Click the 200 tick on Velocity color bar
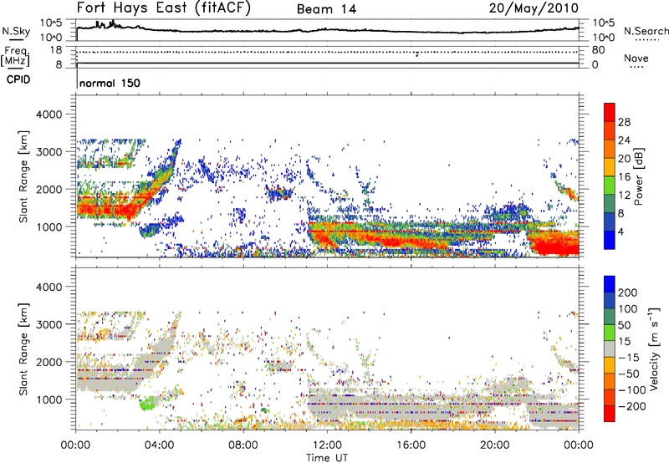Image resolution: width=669 pixels, height=463 pixels. [x=628, y=293]
